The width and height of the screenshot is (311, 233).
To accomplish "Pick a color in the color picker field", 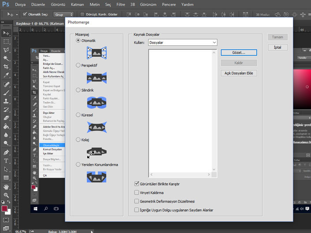I will [x=302, y=89].
